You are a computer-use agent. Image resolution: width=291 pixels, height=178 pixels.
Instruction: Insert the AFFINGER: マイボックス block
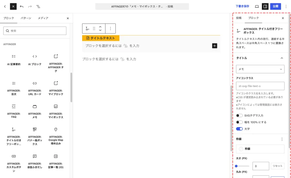tap(56, 111)
